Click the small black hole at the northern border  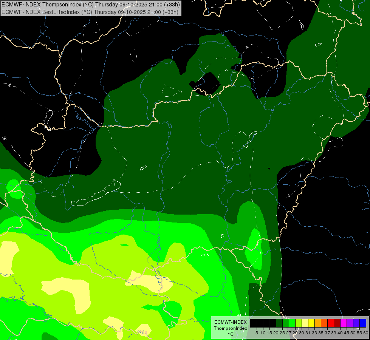pyautogui.click(x=204, y=83)
